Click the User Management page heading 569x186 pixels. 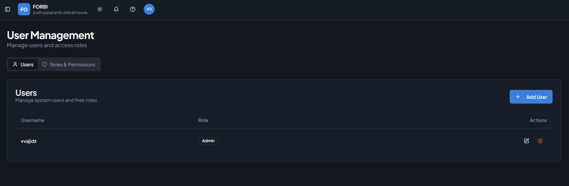point(50,35)
